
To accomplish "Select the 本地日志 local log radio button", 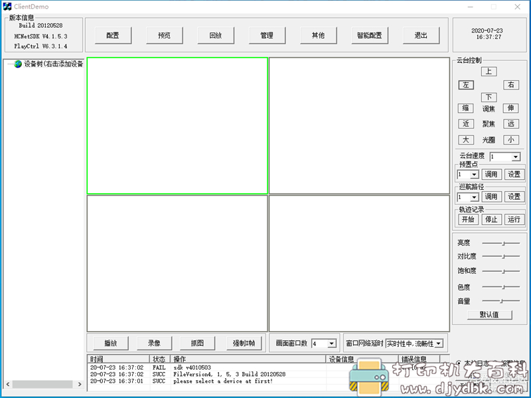I will click(x=459, y=363).
